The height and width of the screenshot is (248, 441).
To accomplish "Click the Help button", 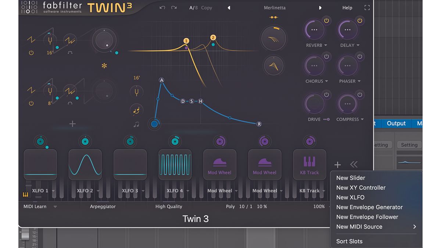I will (x=347, y=7).
